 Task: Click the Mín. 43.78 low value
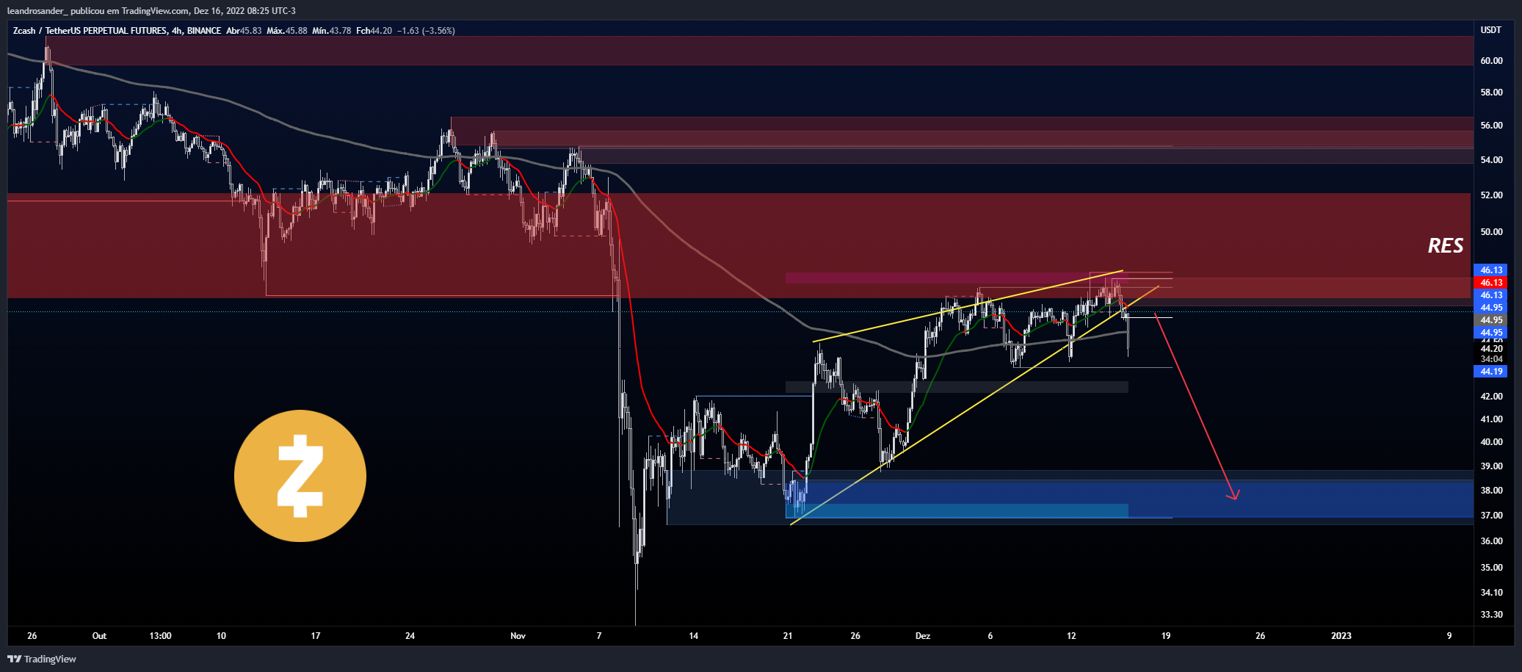click(332, 31)
